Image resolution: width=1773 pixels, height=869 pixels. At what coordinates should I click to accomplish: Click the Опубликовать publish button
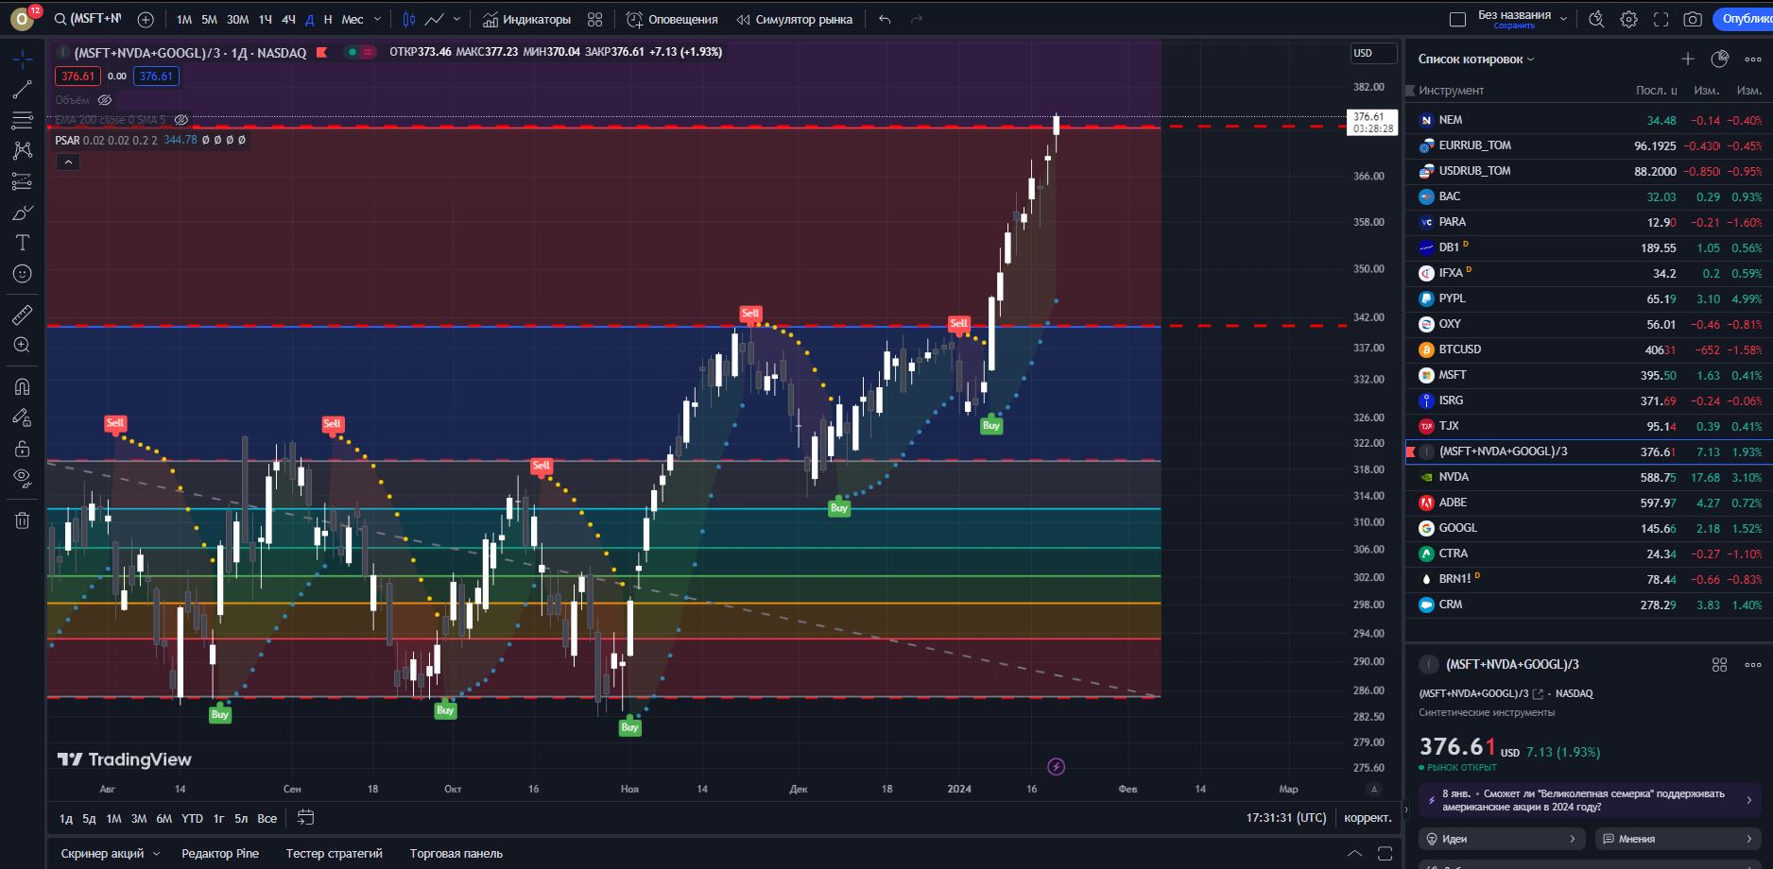click(1744, 19)
